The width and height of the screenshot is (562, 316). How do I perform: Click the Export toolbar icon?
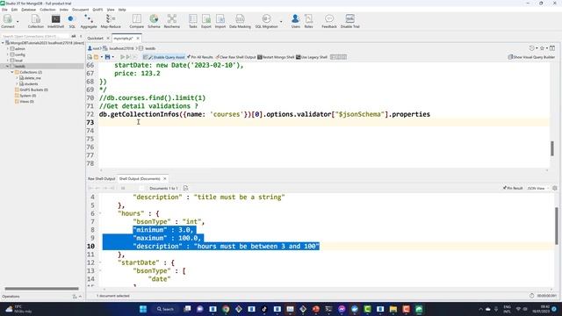point(206,21)
